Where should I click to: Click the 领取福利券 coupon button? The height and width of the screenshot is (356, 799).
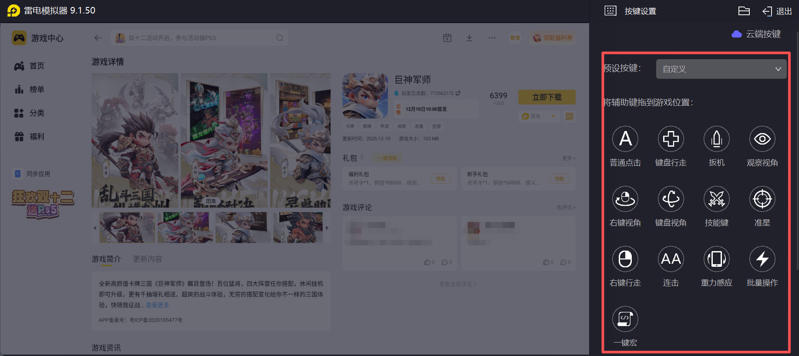point(553,38)
